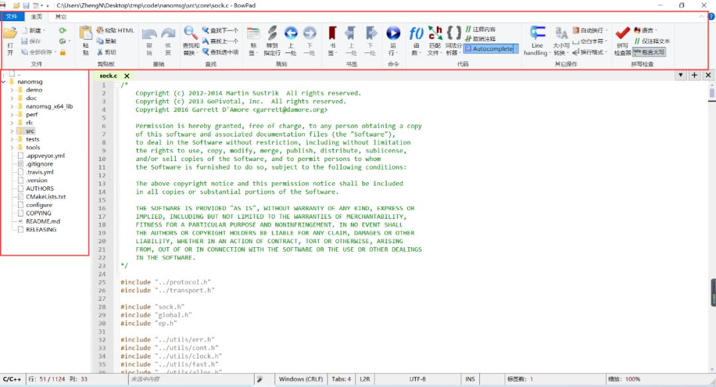This screenshot has width=716, height=387.
Task: Collapse the nanomsg root folder
Action: tap(4, 82)
